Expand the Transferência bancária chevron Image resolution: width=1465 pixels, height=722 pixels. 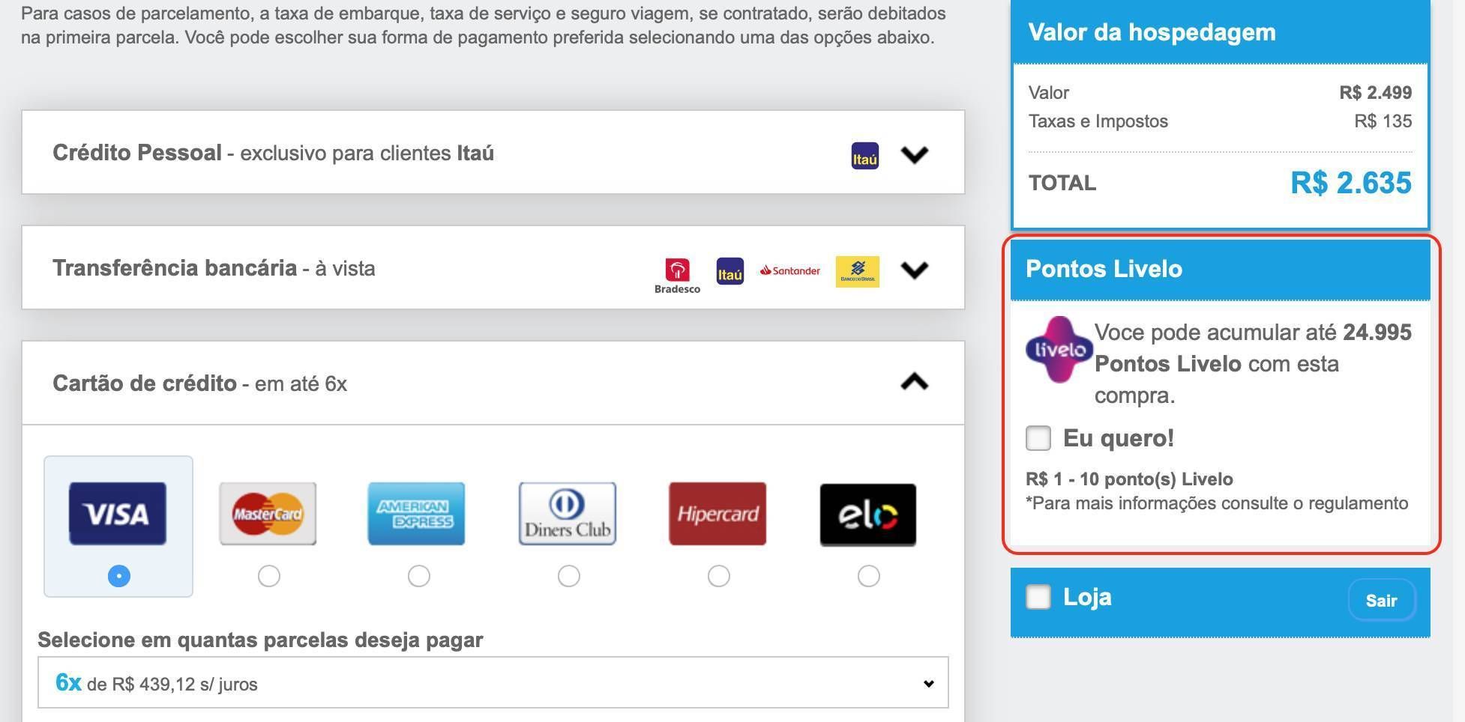pyautogui.click(x=914, y=270)
